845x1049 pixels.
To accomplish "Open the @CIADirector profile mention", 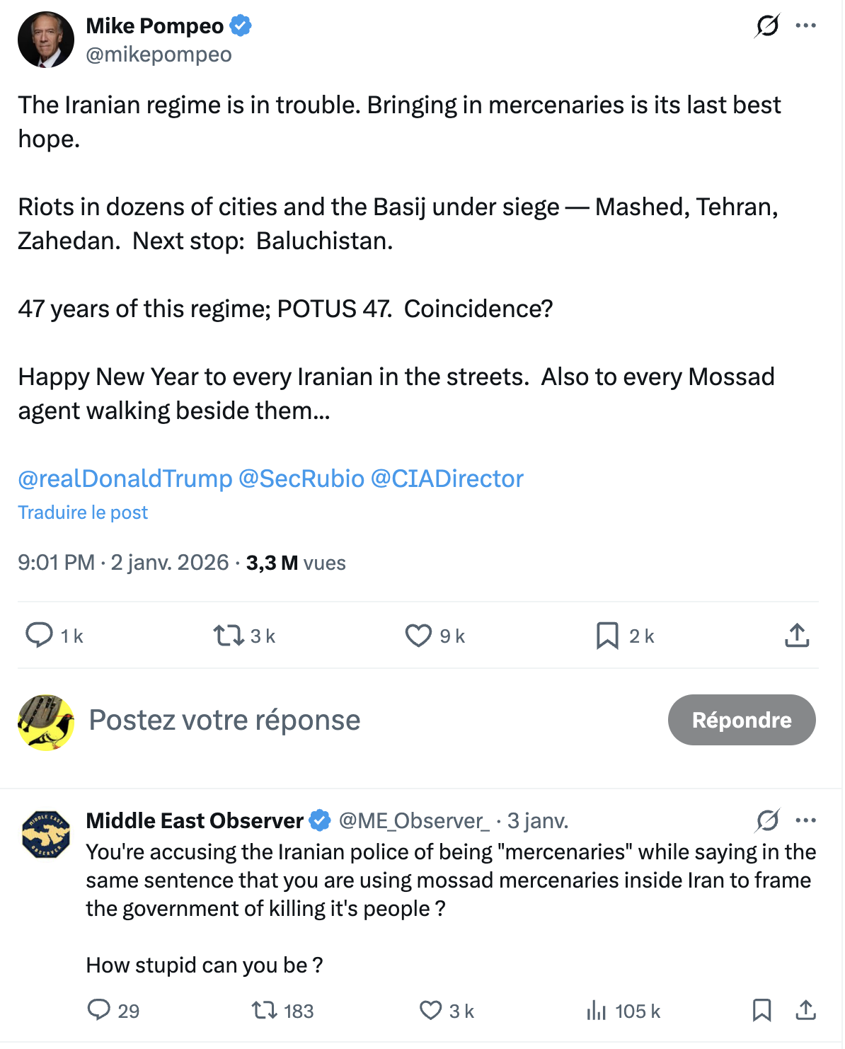I will coord(447,478).
